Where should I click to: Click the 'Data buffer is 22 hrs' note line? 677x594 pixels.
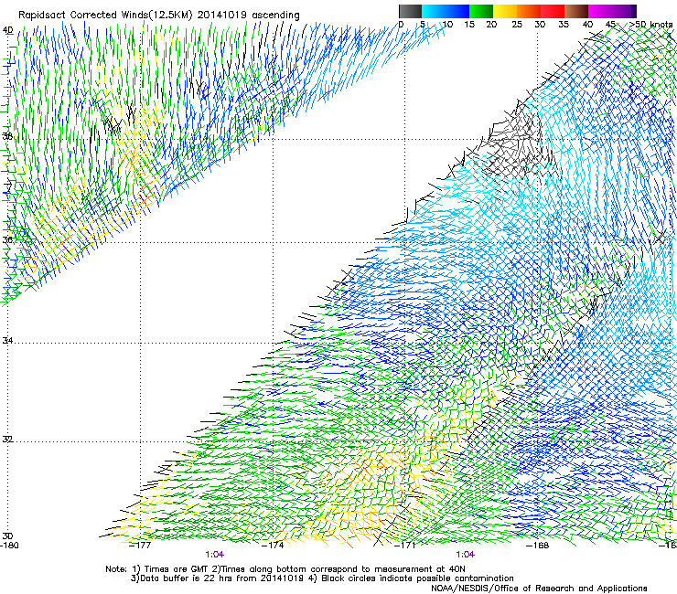[x=322, y=578]
